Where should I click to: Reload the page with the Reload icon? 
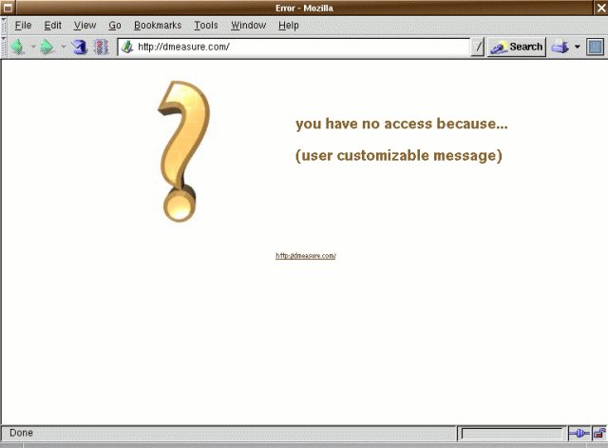point(80,47)
